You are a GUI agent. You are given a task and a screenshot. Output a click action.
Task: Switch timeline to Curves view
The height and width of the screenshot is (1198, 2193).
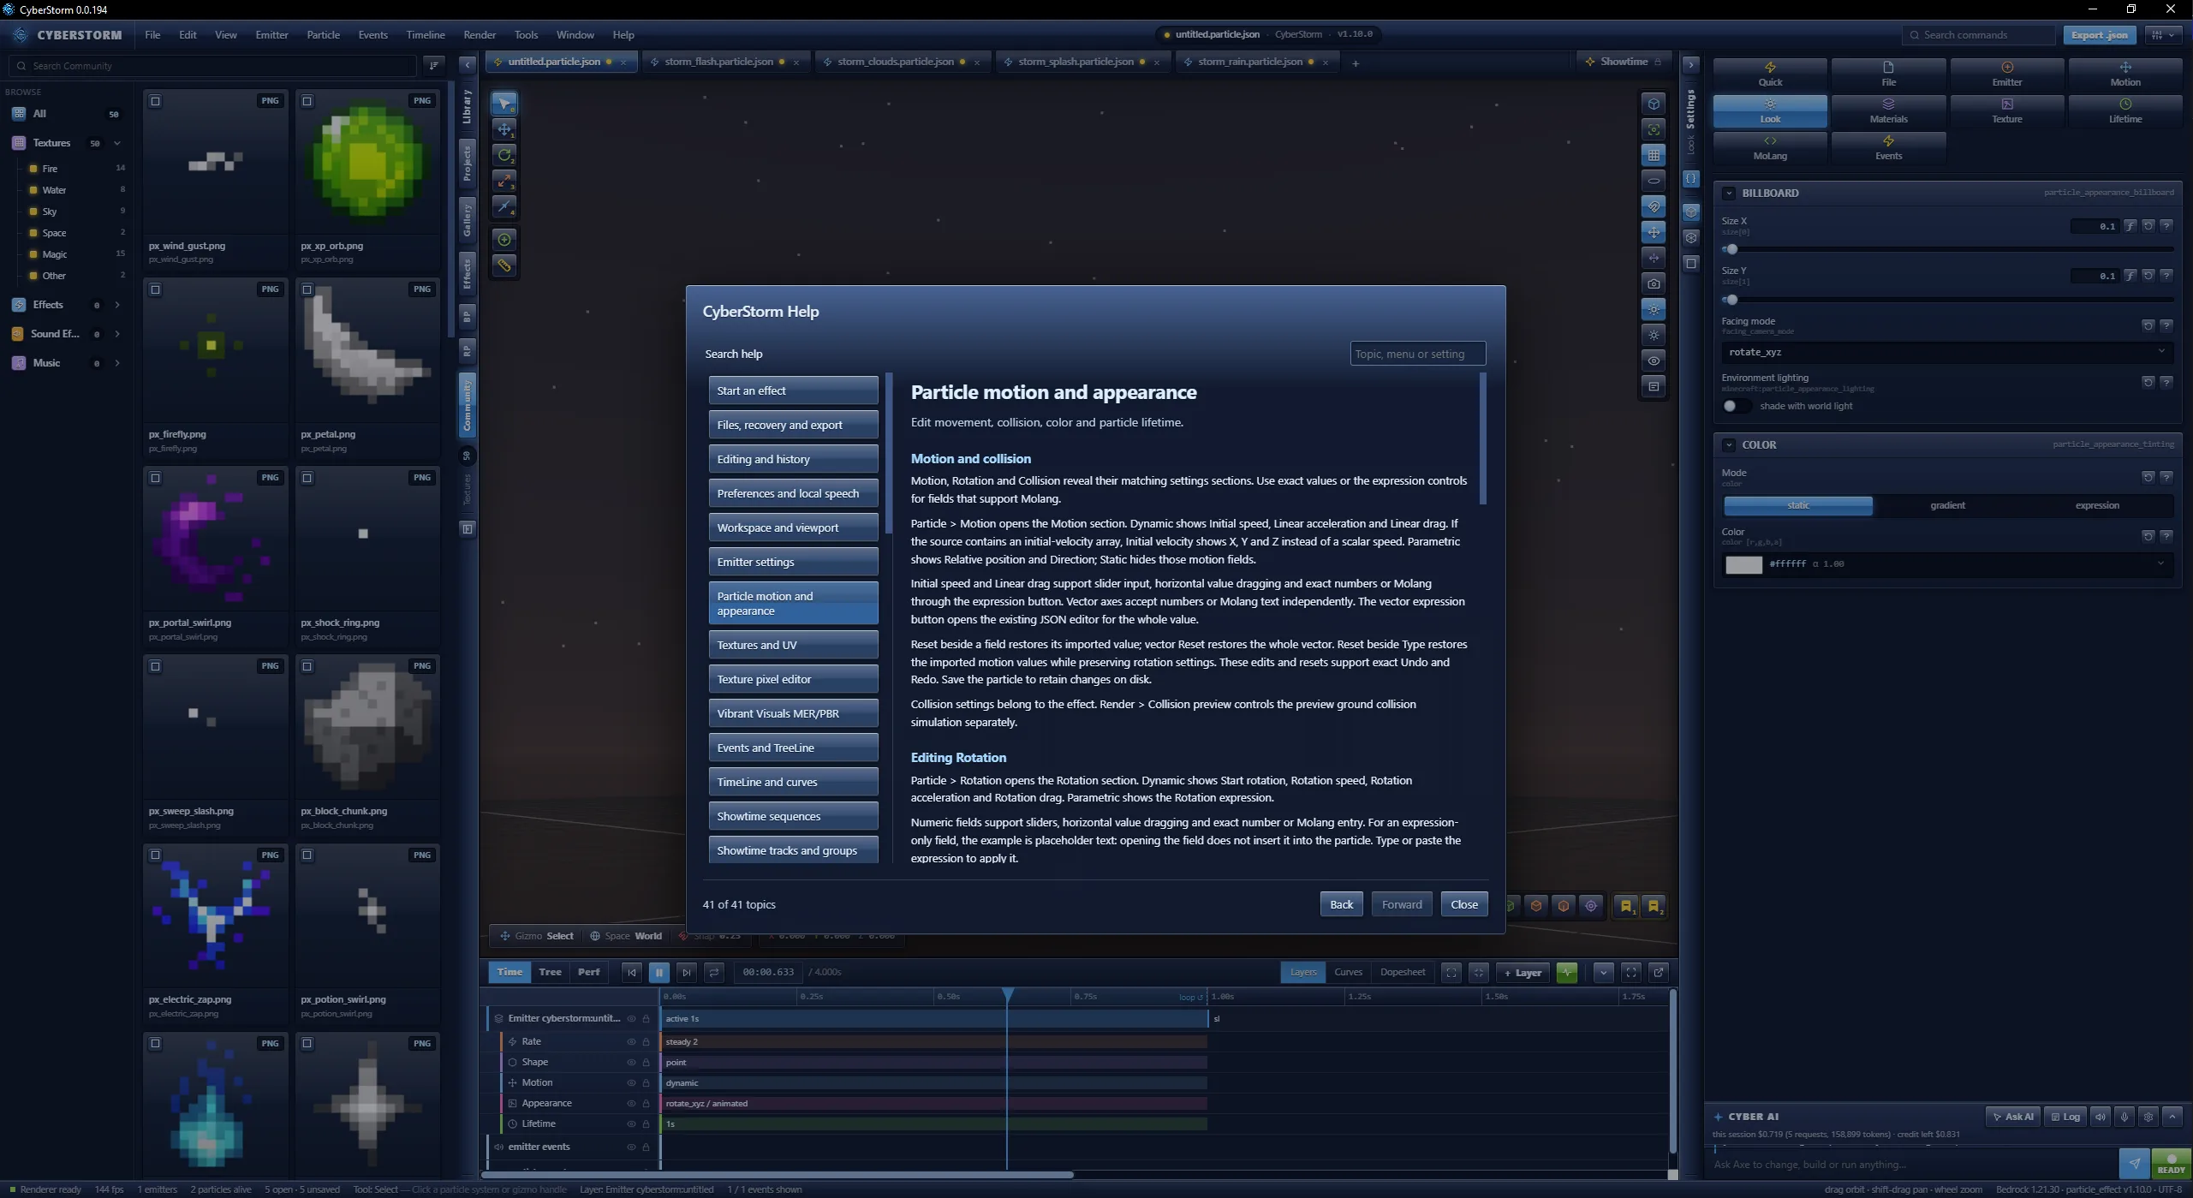point(1348,972)
